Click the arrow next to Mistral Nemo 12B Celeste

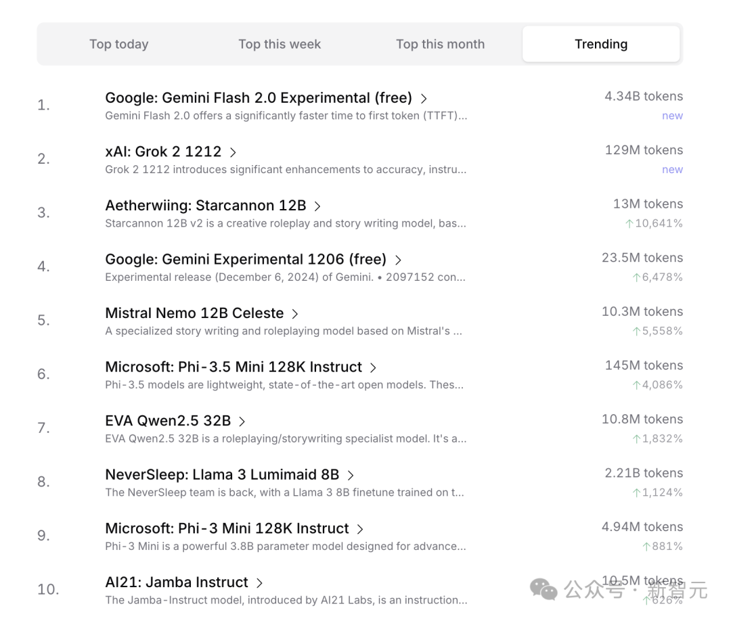coord(295,314)
